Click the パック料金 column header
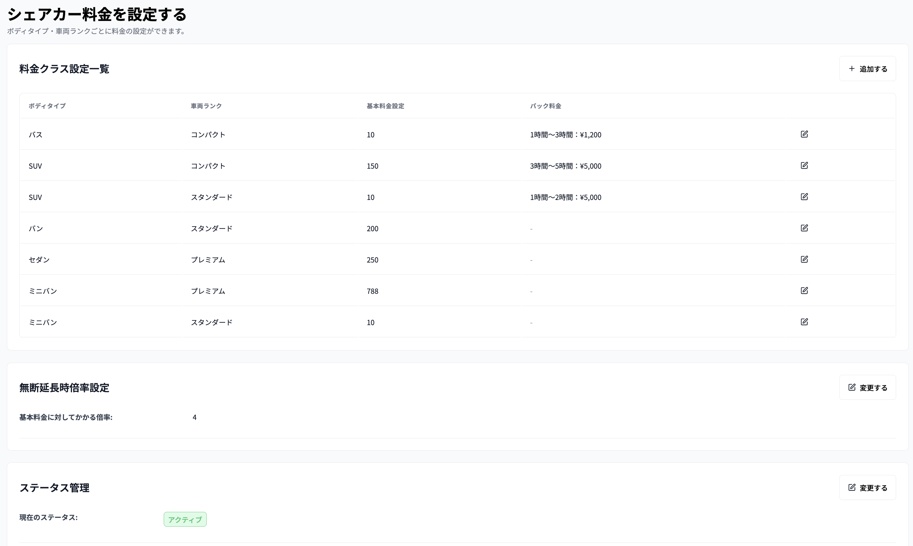The image size is (913, 546). click(x=545, y=106)
